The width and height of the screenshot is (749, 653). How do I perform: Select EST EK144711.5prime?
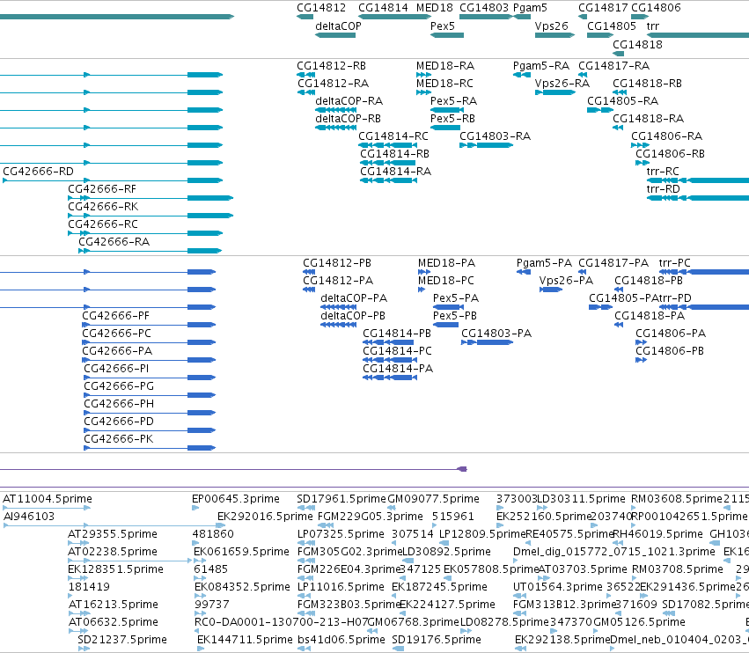245,640
